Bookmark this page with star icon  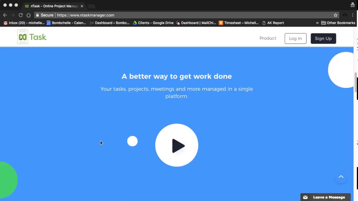pyautogui.click(x=336, y=15)
